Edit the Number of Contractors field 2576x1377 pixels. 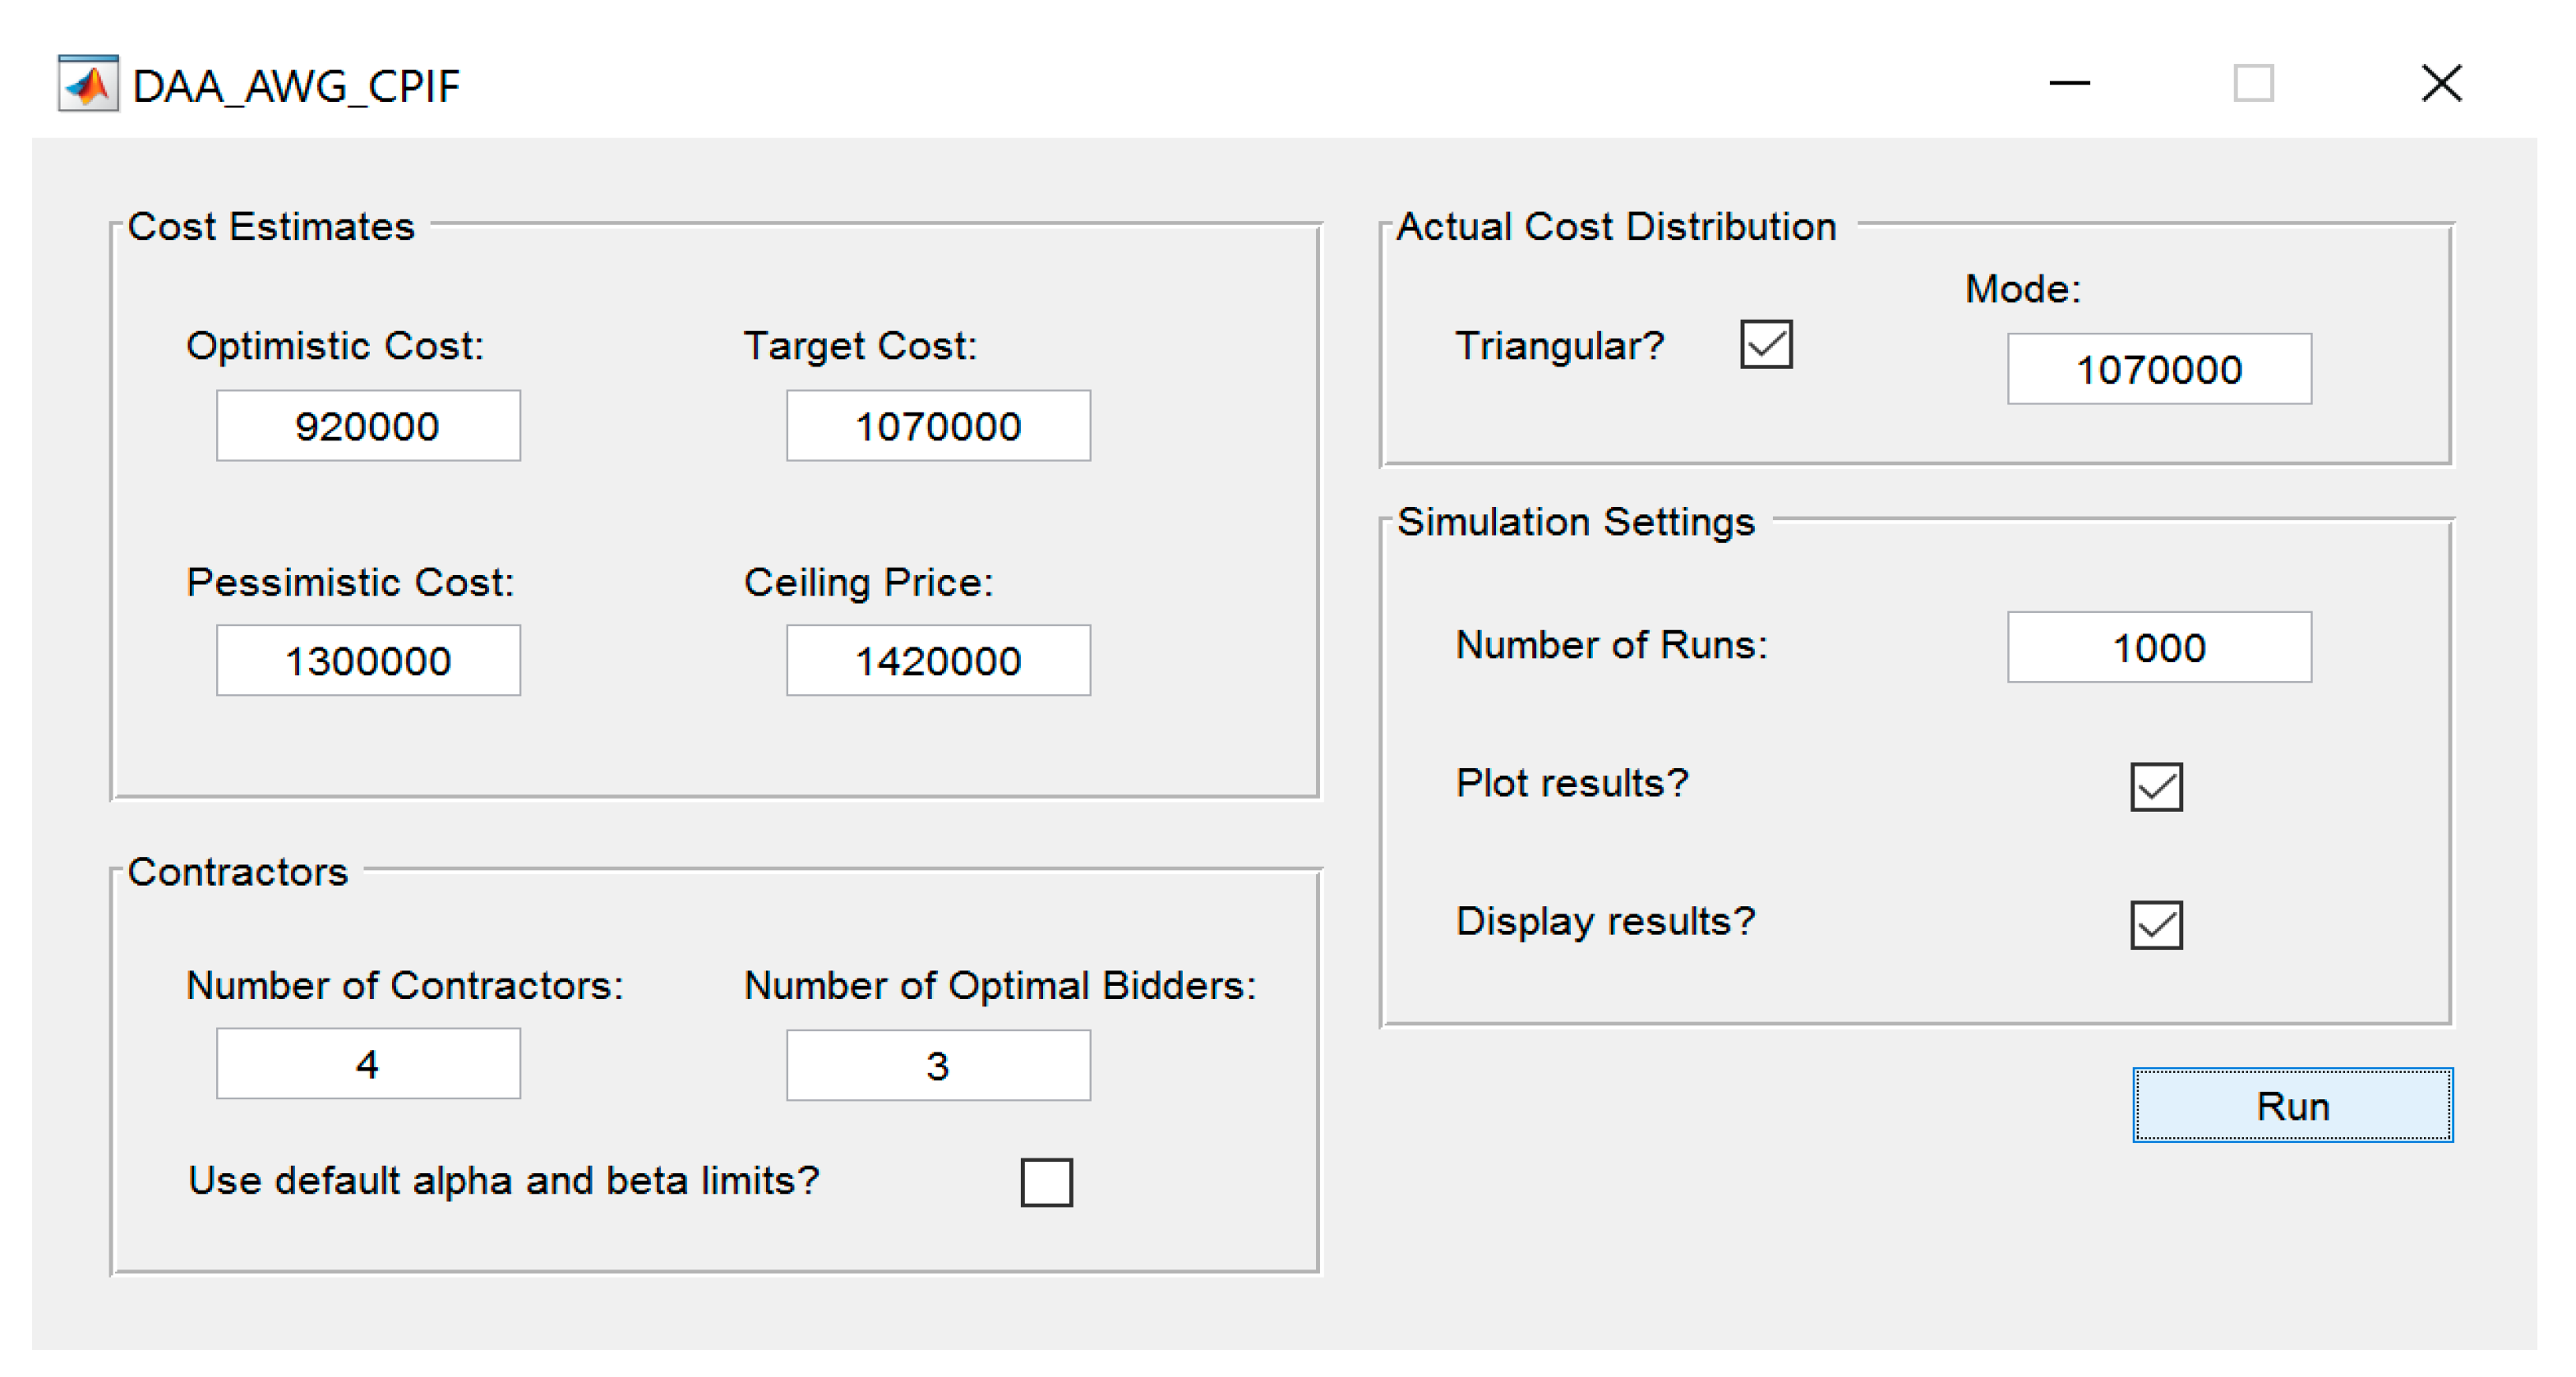368,1063
